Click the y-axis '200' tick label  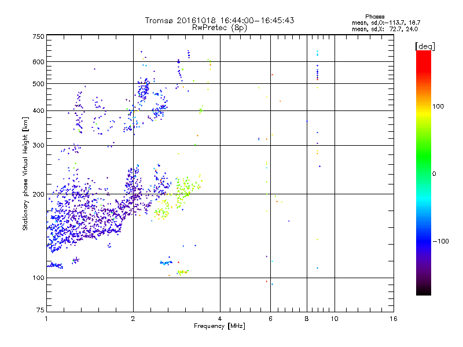point(38,194)
